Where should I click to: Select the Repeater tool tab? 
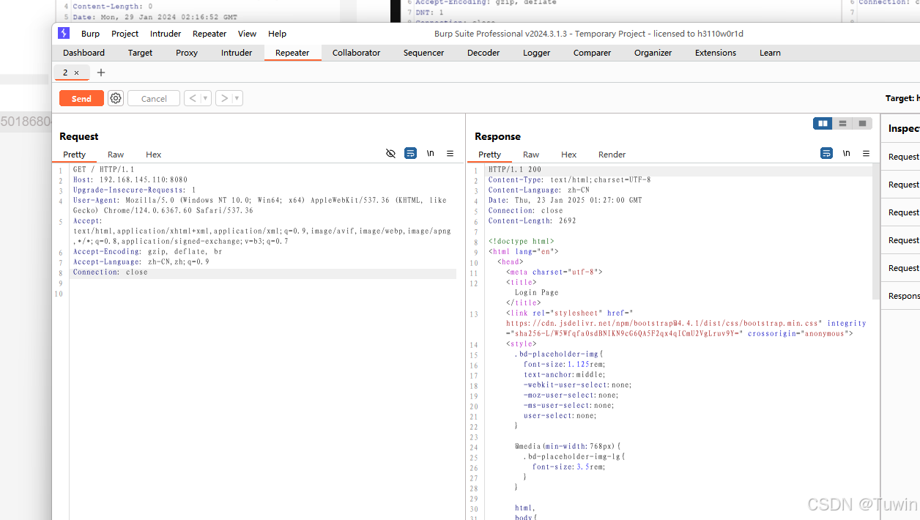(292, 53)
